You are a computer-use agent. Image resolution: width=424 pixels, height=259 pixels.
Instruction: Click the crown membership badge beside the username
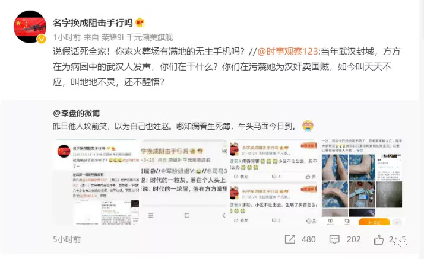click(140, 23)
